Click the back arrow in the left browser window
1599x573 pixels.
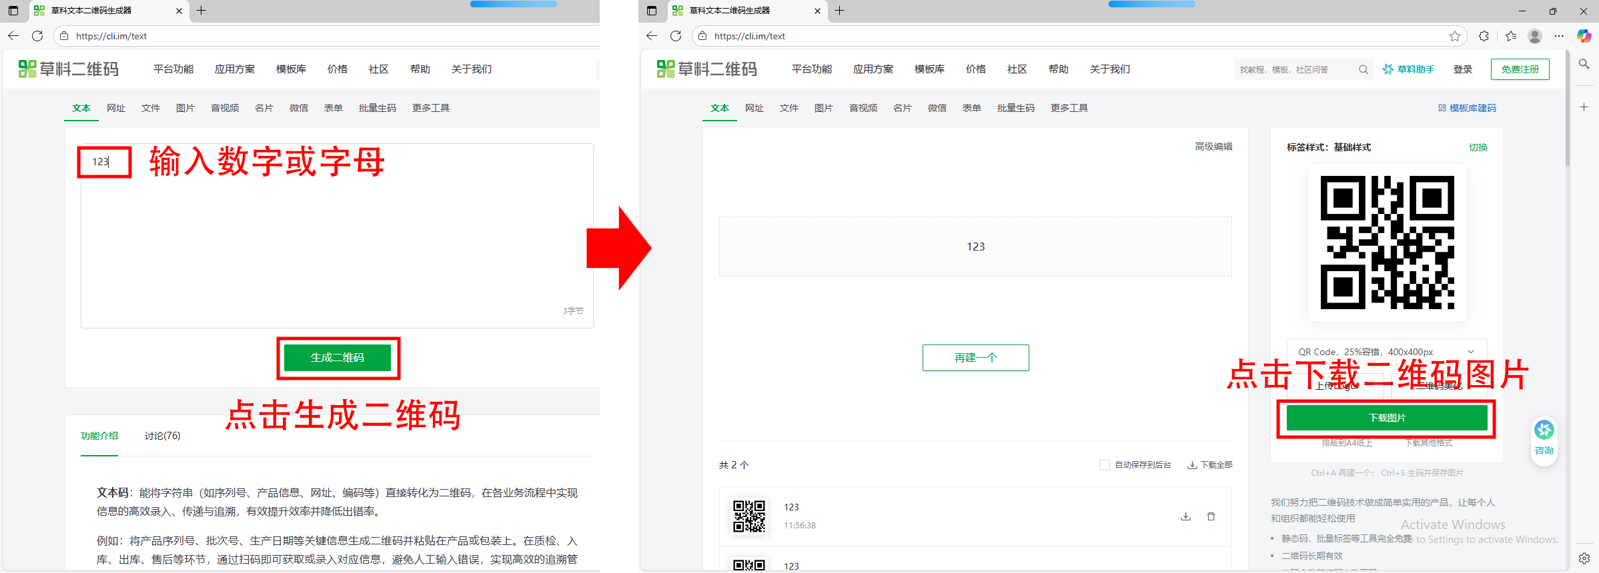(13, 36)
